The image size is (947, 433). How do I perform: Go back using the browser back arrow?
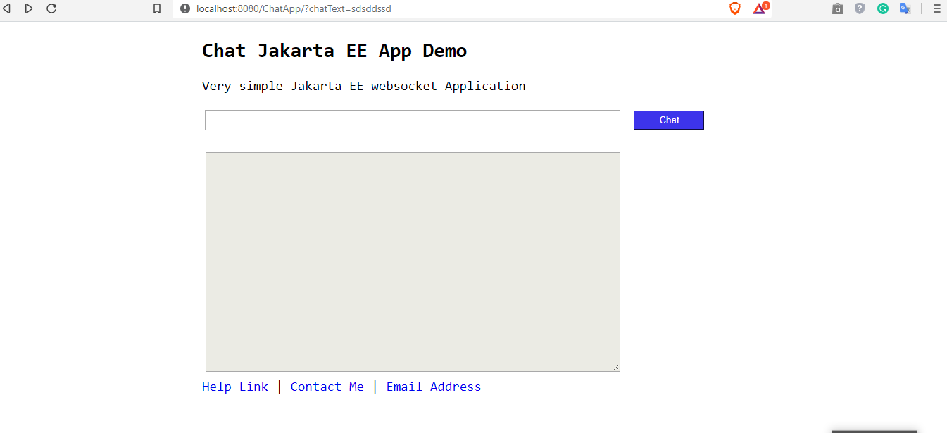pos(7,8)
